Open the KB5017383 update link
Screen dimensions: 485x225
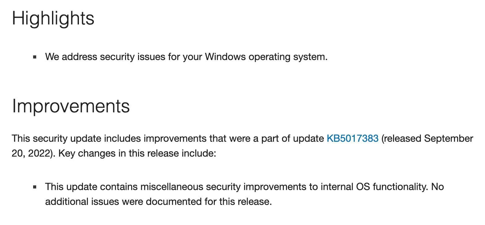click(353, 138)
